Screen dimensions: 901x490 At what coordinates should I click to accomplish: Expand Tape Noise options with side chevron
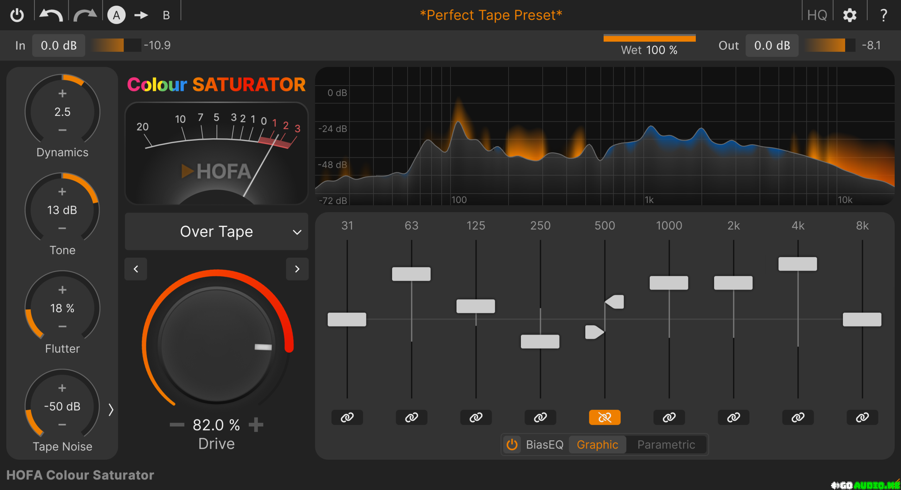(x=111, y=410)
